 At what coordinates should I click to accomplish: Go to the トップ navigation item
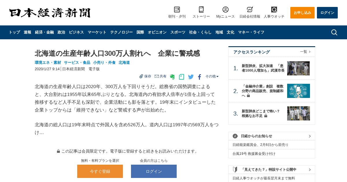coord(14,32)
